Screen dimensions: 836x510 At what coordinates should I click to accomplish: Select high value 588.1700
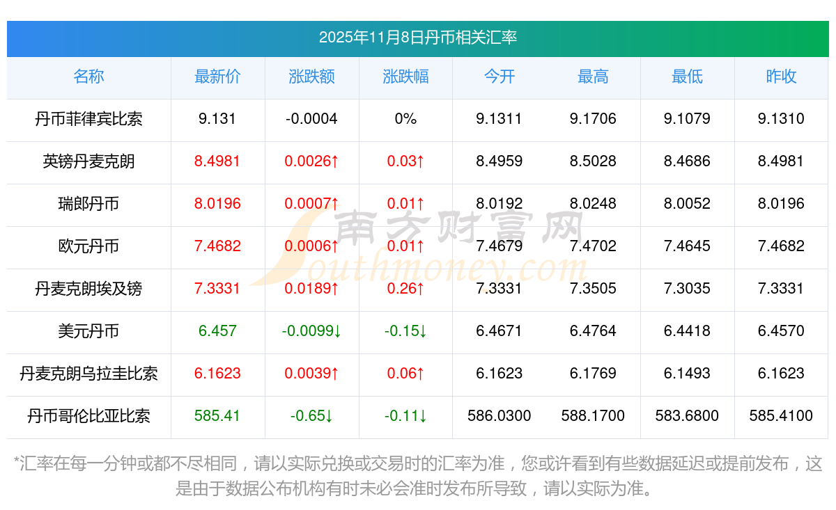click(x=593, y=416)
